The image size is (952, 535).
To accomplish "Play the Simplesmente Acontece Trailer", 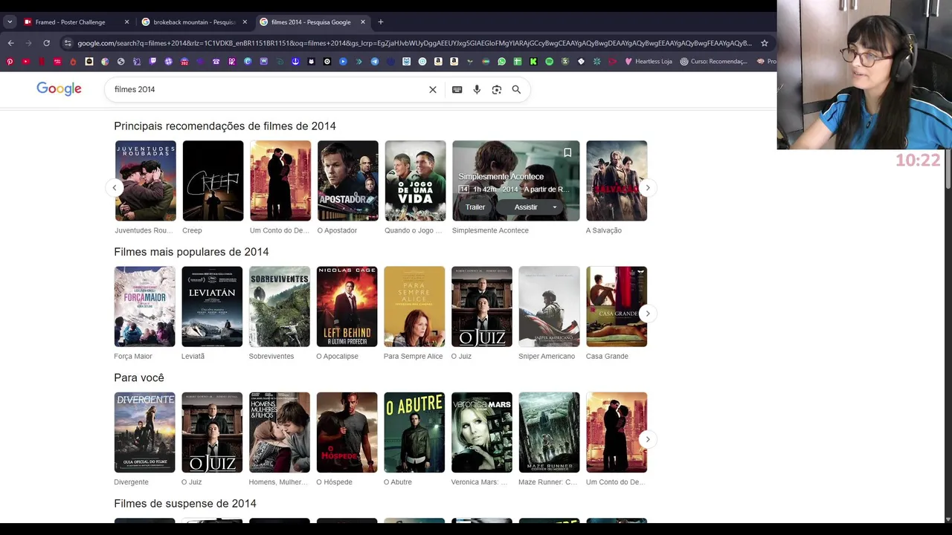I will (x=475, y=207).
